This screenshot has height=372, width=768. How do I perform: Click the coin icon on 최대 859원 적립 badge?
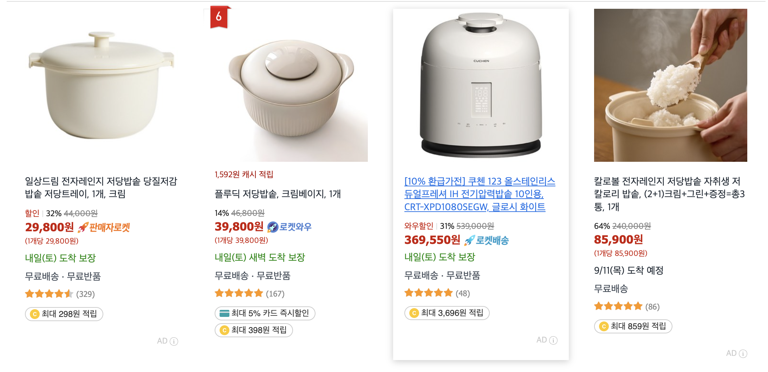pyautogui.click(x=603, y=326)
